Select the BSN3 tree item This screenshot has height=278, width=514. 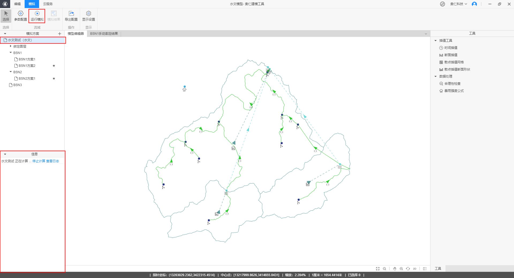click(x=17, y=85)
